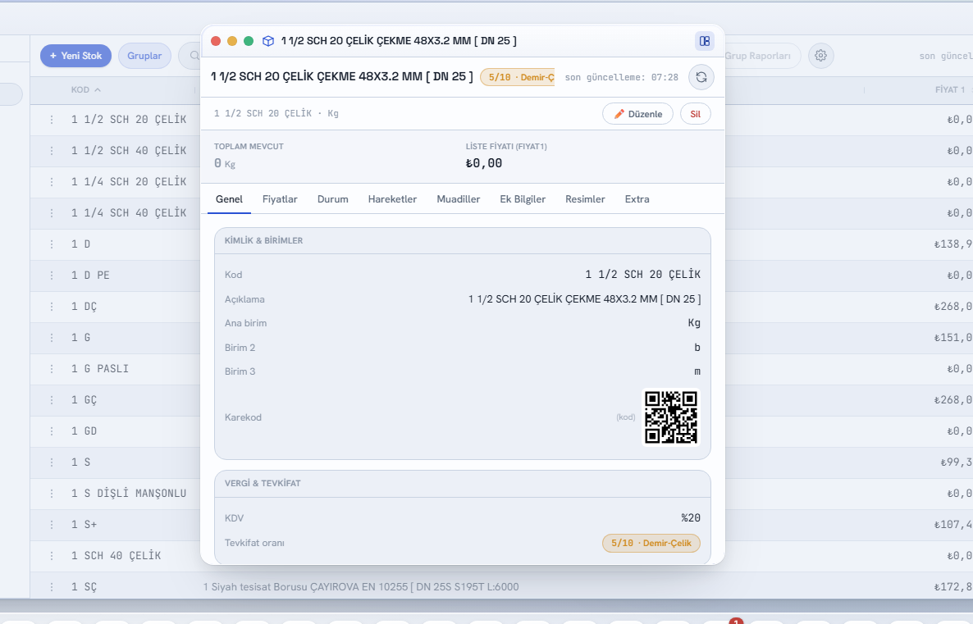Click the Sil delete button
Image resolution: width=973 pixels, height=624 pixels.
coord(695,113)
